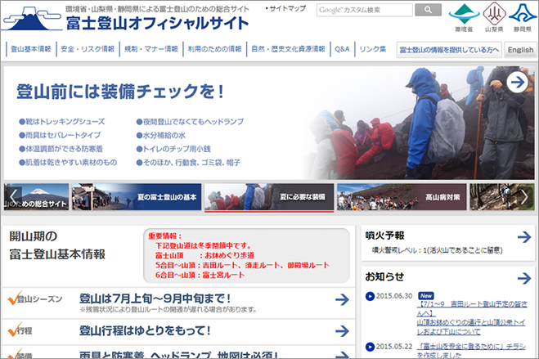Open 2015.06.30 吉田ルート news link
The image size is (539, 359).
[472, 318]
